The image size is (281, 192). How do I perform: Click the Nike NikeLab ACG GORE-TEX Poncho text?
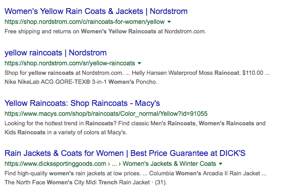(x=81, y=82)
